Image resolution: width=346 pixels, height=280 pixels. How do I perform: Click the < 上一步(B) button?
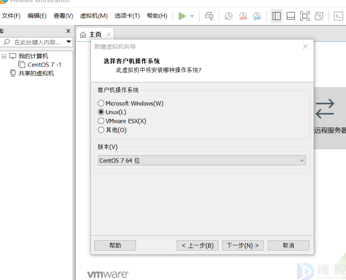pos(197,245)
